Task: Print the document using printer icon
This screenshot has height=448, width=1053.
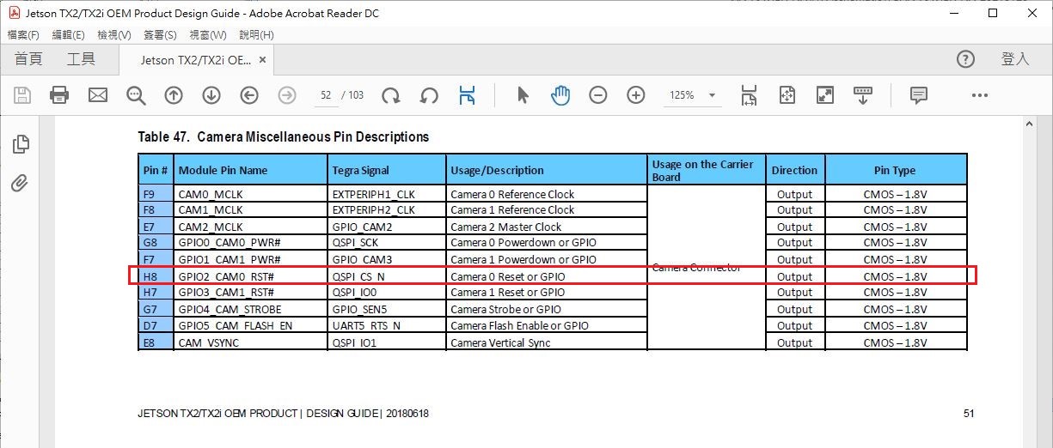Action: coord(59,95)
